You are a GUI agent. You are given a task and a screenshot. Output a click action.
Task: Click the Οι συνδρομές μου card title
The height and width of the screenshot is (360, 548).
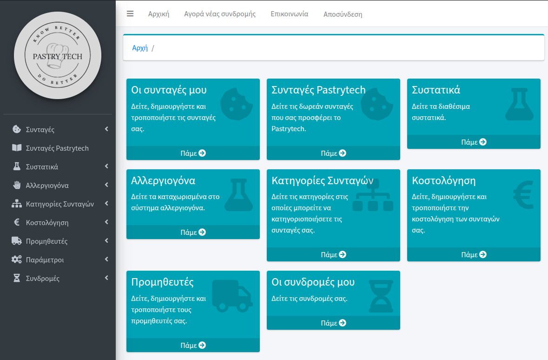click(x=313, y=282)
